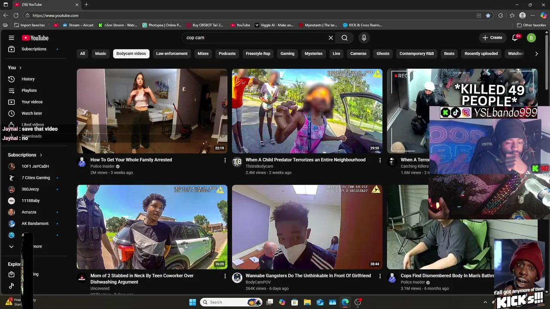Select the Recently uploaded filter chip
The height and width of the screenshot is (309, 550).
481,54
